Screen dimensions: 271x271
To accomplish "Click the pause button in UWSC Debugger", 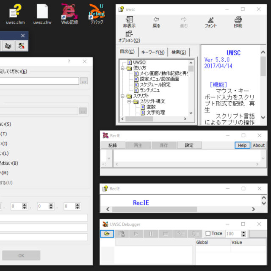I will [x=151, y=234].
